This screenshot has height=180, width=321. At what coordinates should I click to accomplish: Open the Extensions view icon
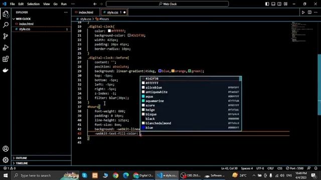click(x=6, y=59)
